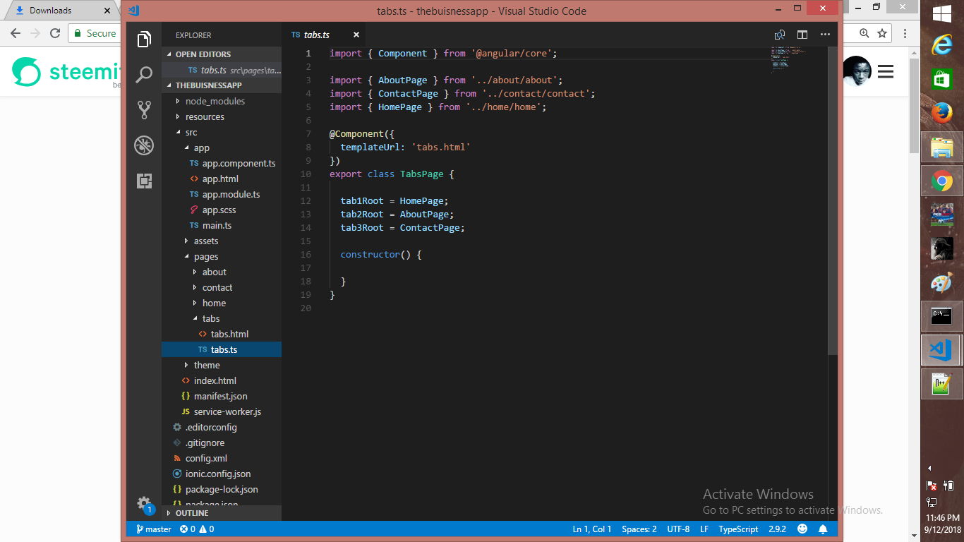Screen dimensions: 964x542
Task: Expand the assets folder
Action: click(x=222, y=241)
